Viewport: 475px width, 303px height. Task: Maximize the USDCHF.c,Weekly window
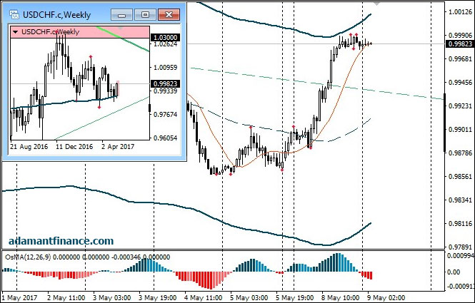(x=145, y=14)
